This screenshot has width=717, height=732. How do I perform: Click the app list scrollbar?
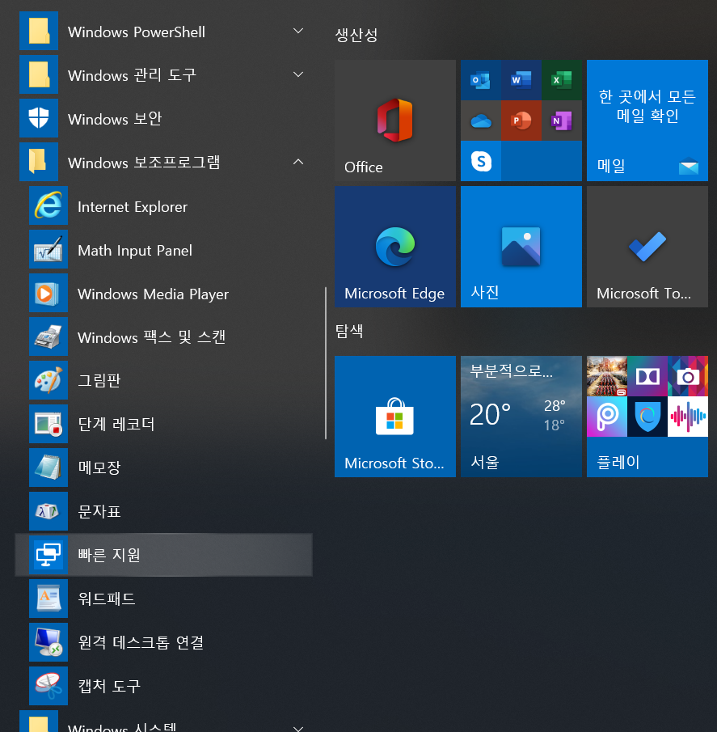coord(325,363)
